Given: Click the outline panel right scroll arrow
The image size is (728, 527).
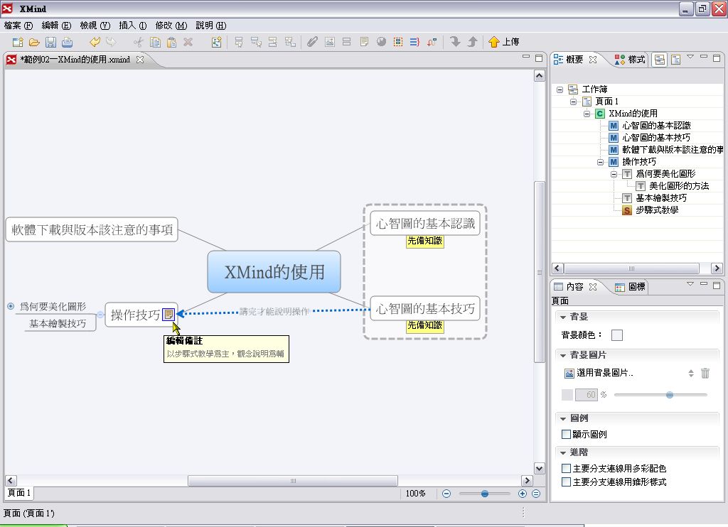Looking at the screenshot, I should [717, 268].
